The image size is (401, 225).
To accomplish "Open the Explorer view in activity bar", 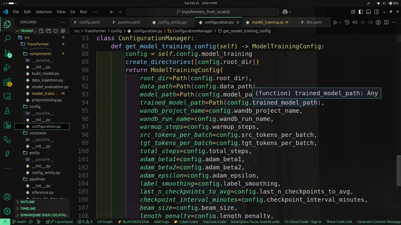I will [7, 24].
